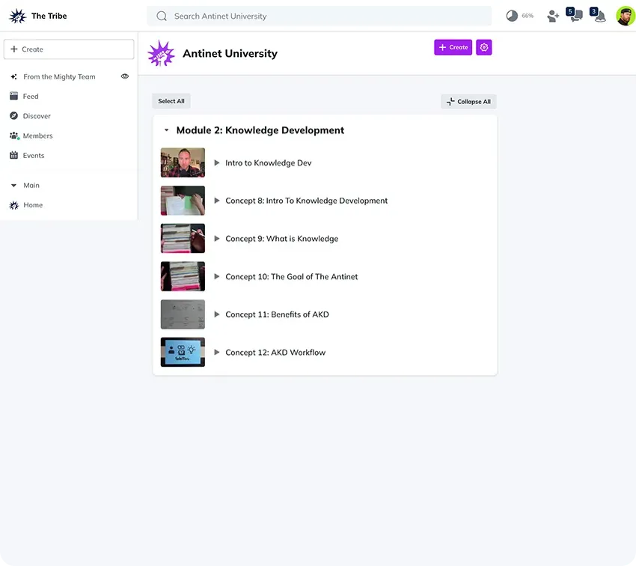Viewport: 636px width, 566px height.
Task: Open the user profile avatar
Action: coord(626,16)
